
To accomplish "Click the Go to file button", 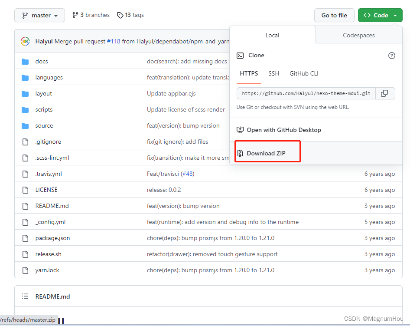I will point(334,15).
